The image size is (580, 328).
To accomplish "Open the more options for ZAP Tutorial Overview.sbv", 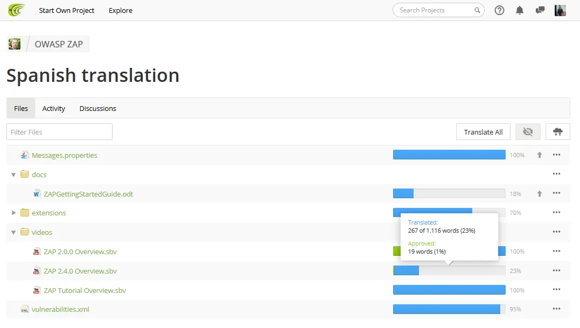I will [x=556, y=290].
